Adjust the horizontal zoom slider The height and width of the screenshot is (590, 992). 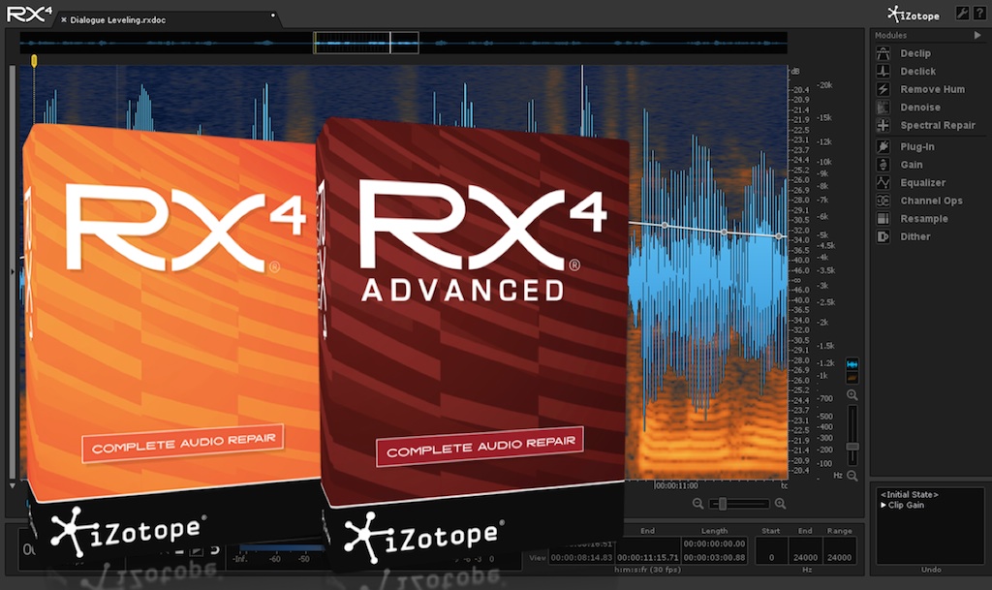coord(722,504)
